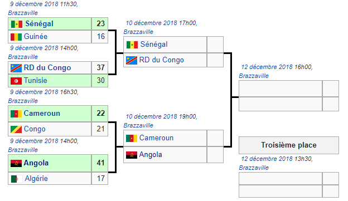Click the Tunisie flag icon
Screen dimensions: 348x201
pos(16,81)
